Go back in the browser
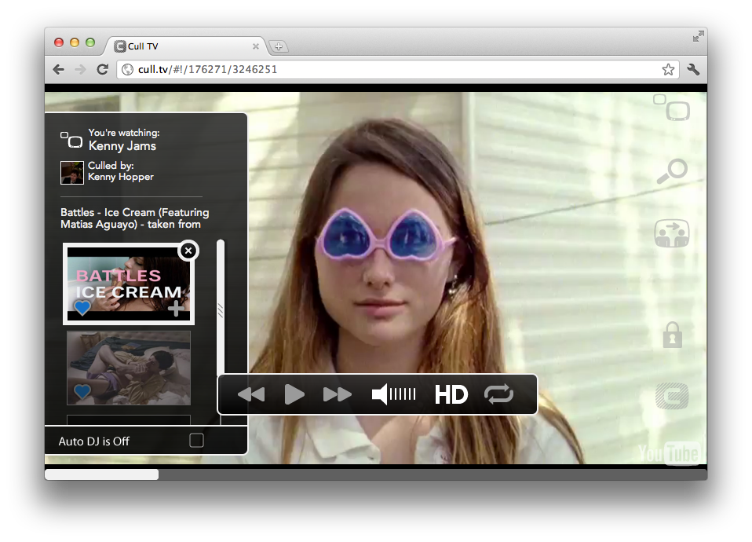 point(59,70)
